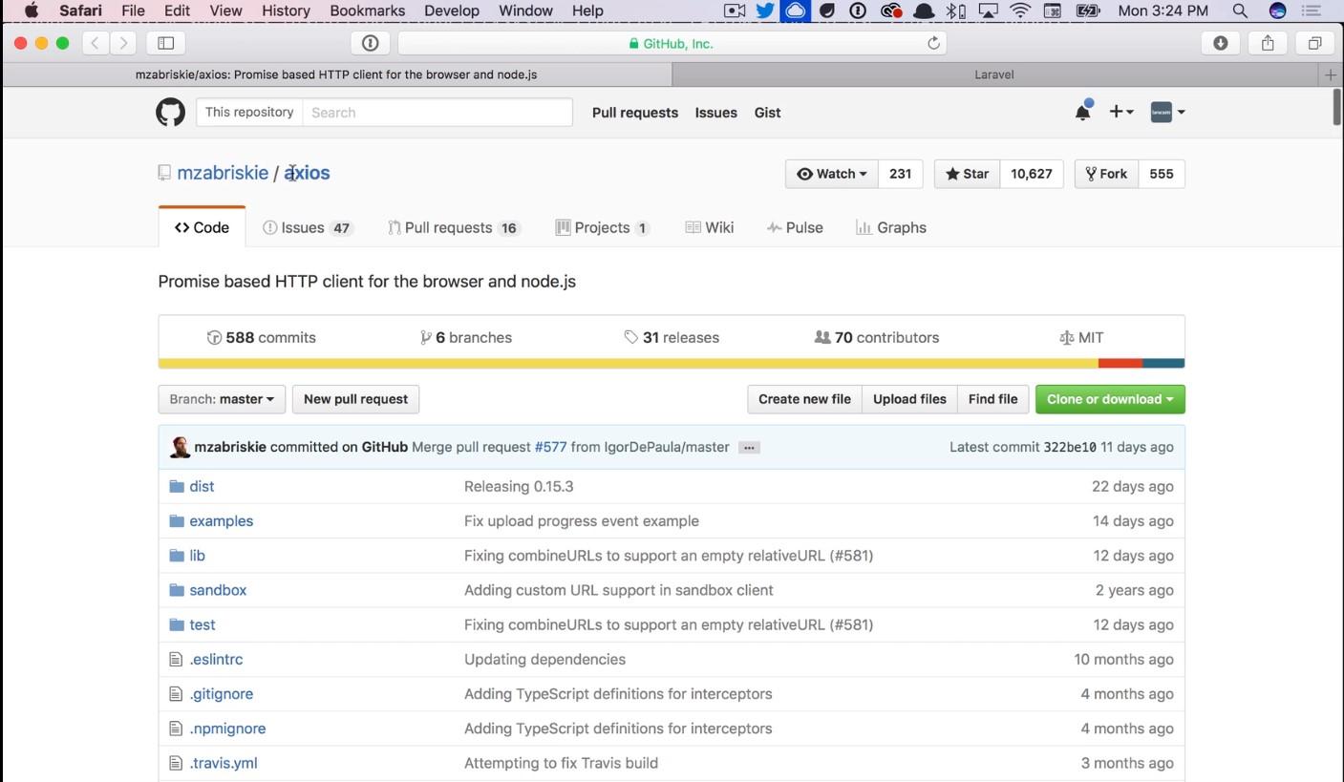
Task: Expand the commit message ellipsis
Action: click(749, 448)
